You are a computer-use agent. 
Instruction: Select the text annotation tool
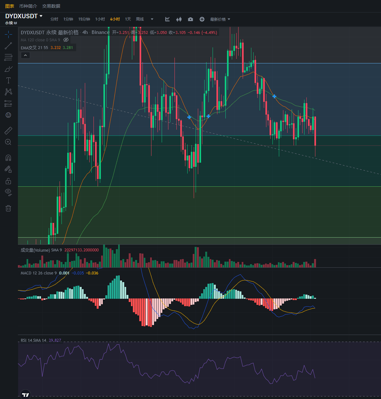8,80
